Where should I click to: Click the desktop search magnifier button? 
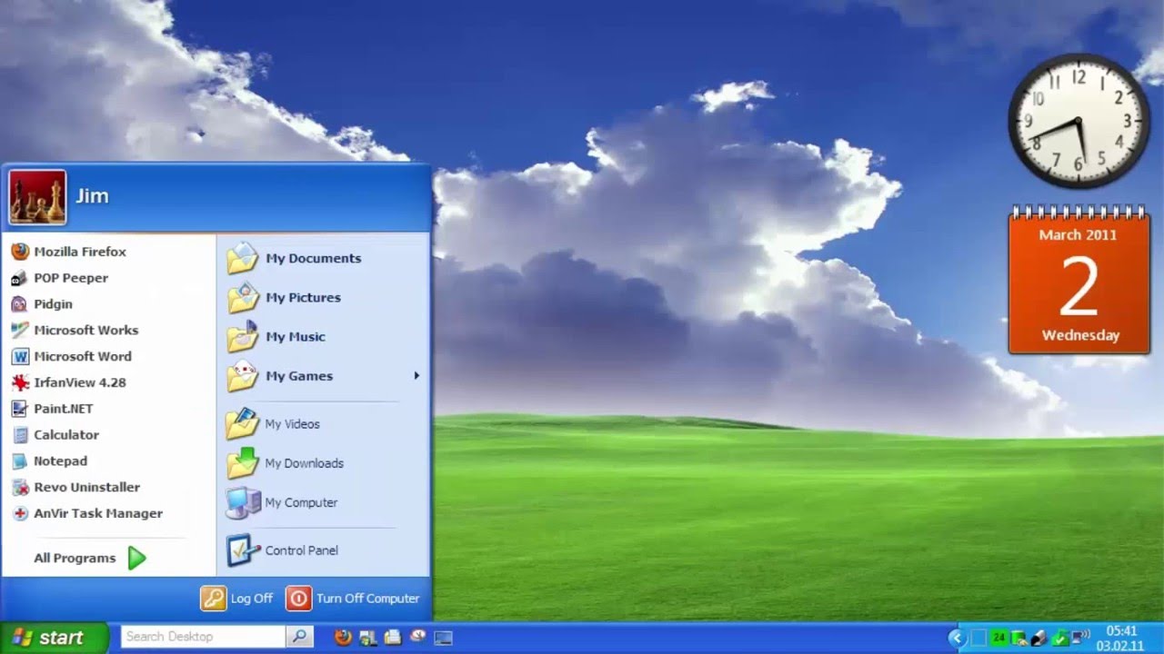coord(299,637)
